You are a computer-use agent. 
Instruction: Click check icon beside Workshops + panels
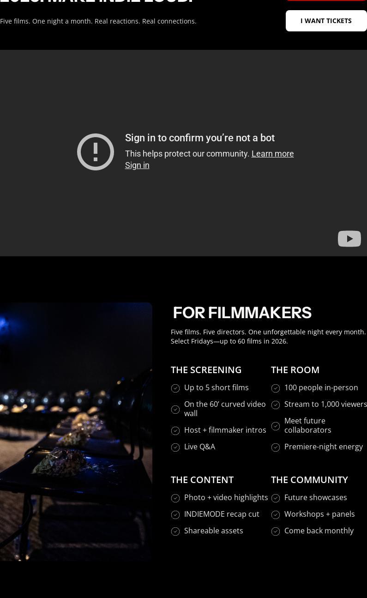point(276,515)
